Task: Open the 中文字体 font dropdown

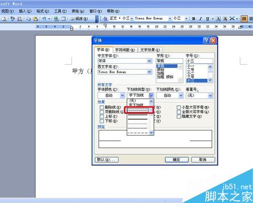Action: pyautogui.click(x=149, y=61)
